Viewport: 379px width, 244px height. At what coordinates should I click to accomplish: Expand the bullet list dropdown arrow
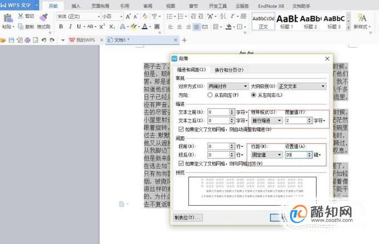coord(174,17)
